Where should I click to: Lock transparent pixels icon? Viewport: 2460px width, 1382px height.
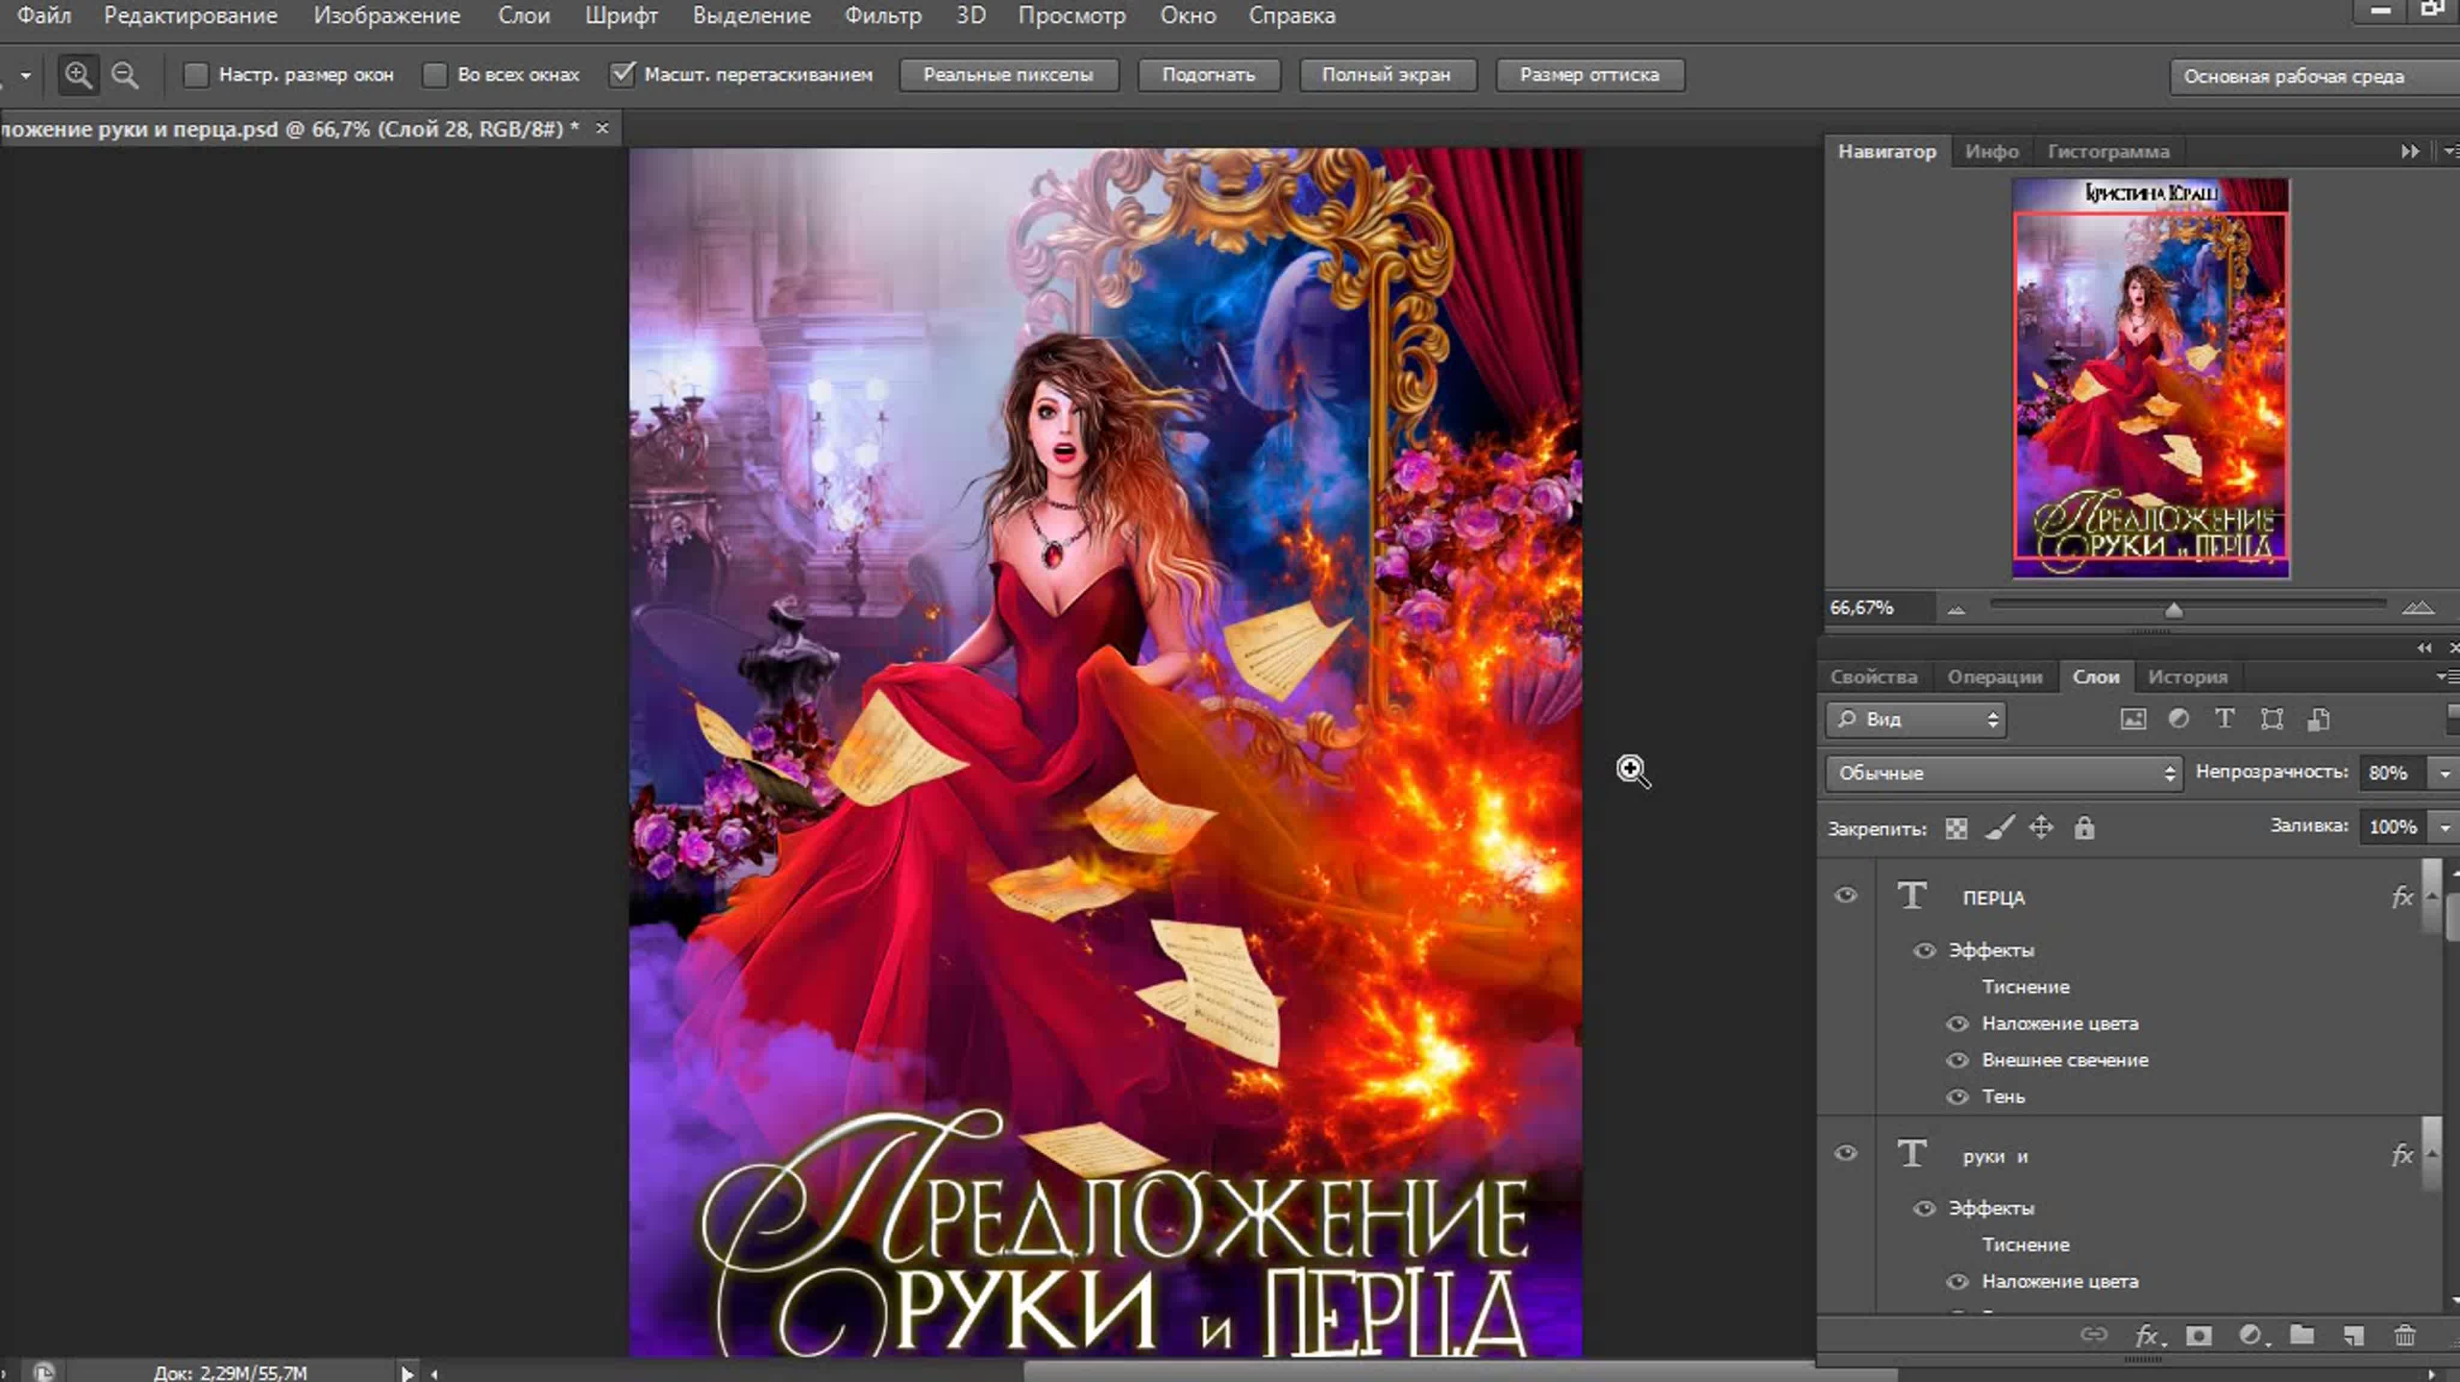[x=1956, y=828]
